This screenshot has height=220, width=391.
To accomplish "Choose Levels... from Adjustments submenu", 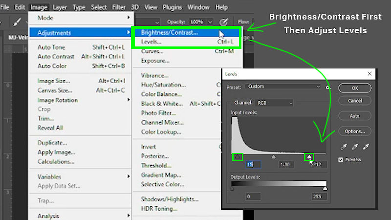I will (187, 42).
